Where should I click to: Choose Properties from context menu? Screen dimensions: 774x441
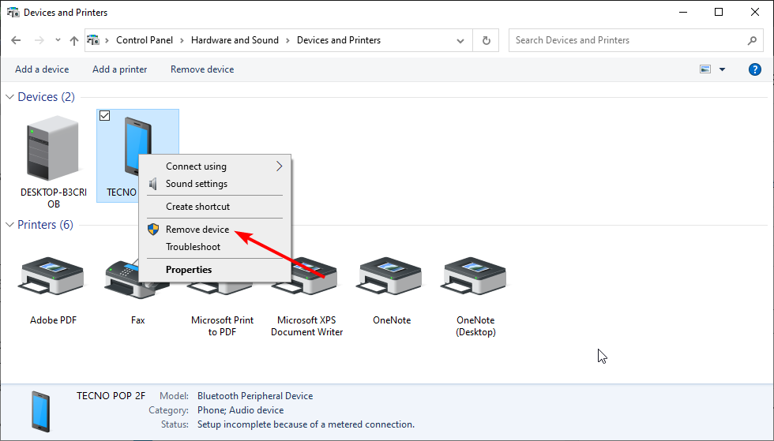(x=215, y=269)
